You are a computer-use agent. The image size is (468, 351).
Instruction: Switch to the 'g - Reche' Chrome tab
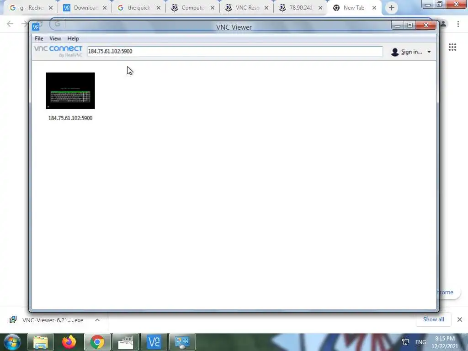(31, 8)
